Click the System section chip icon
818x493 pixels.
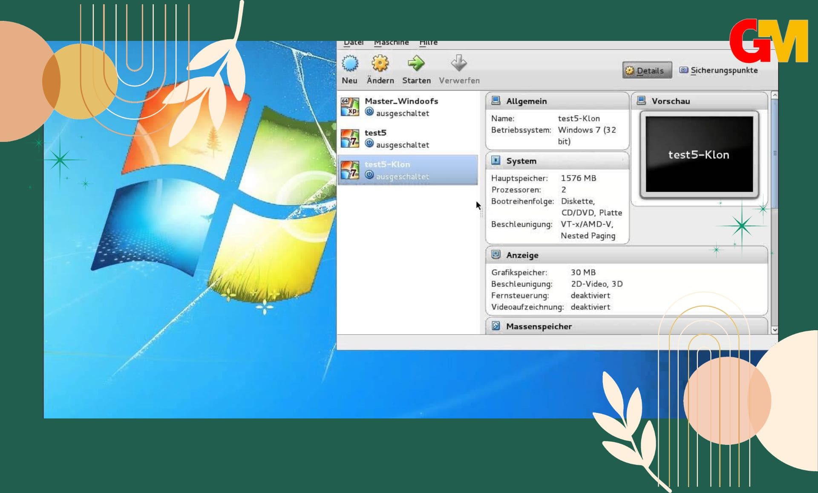pos(495,161)
